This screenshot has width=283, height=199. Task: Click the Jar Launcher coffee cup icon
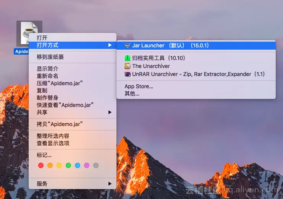[128, 45]
